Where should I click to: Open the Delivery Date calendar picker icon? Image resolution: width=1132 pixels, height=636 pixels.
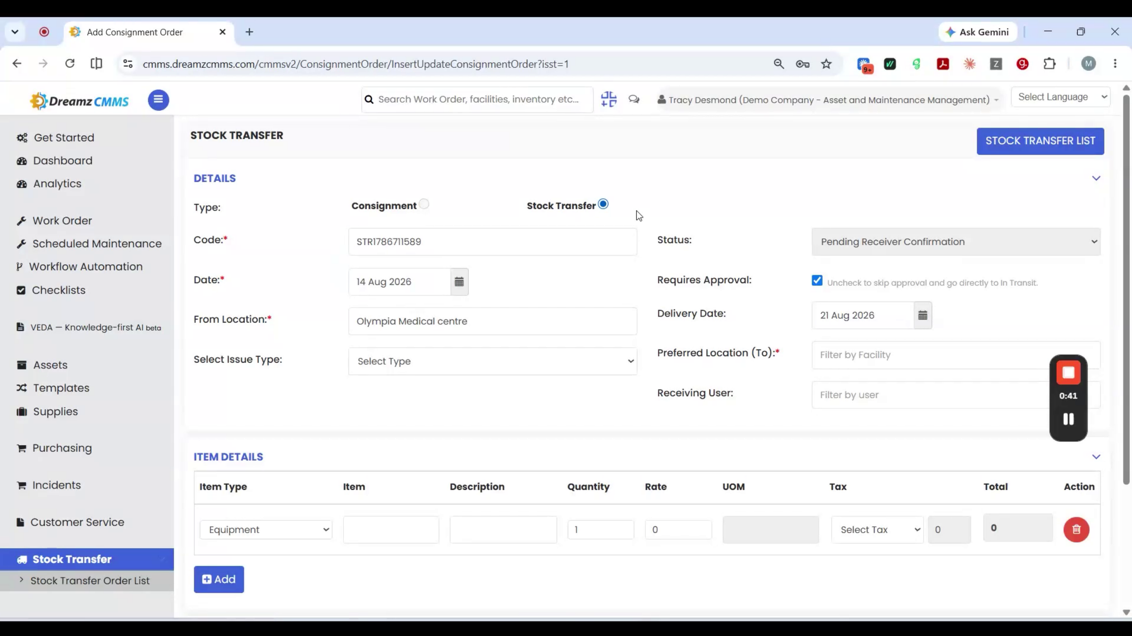pos(923,315)
